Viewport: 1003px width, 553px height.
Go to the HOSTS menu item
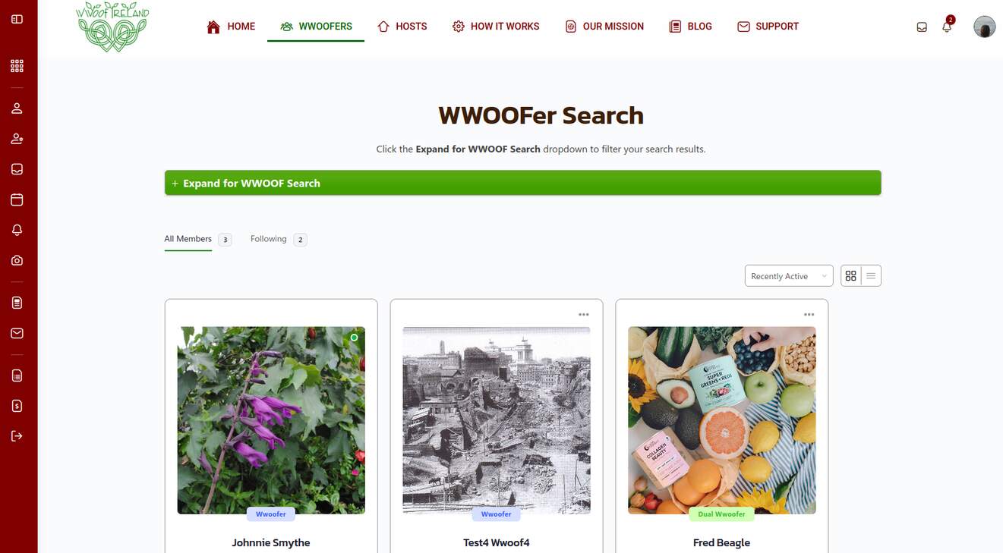402,27
